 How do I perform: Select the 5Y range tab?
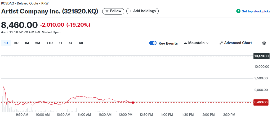coord(70,43)
